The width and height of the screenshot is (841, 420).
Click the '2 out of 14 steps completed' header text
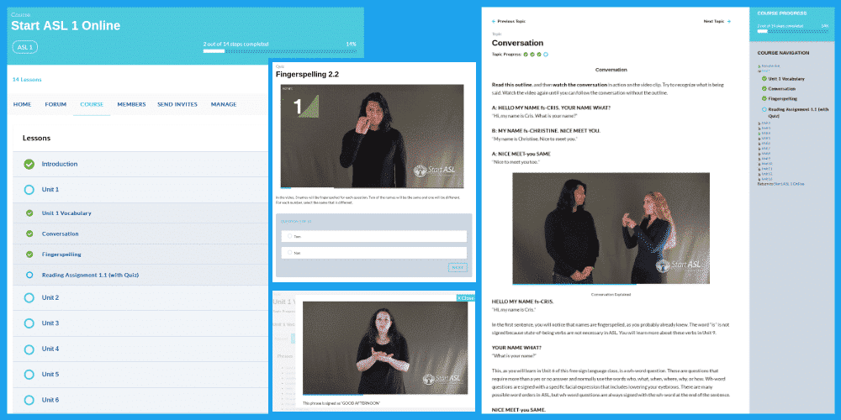pos(236,44)
